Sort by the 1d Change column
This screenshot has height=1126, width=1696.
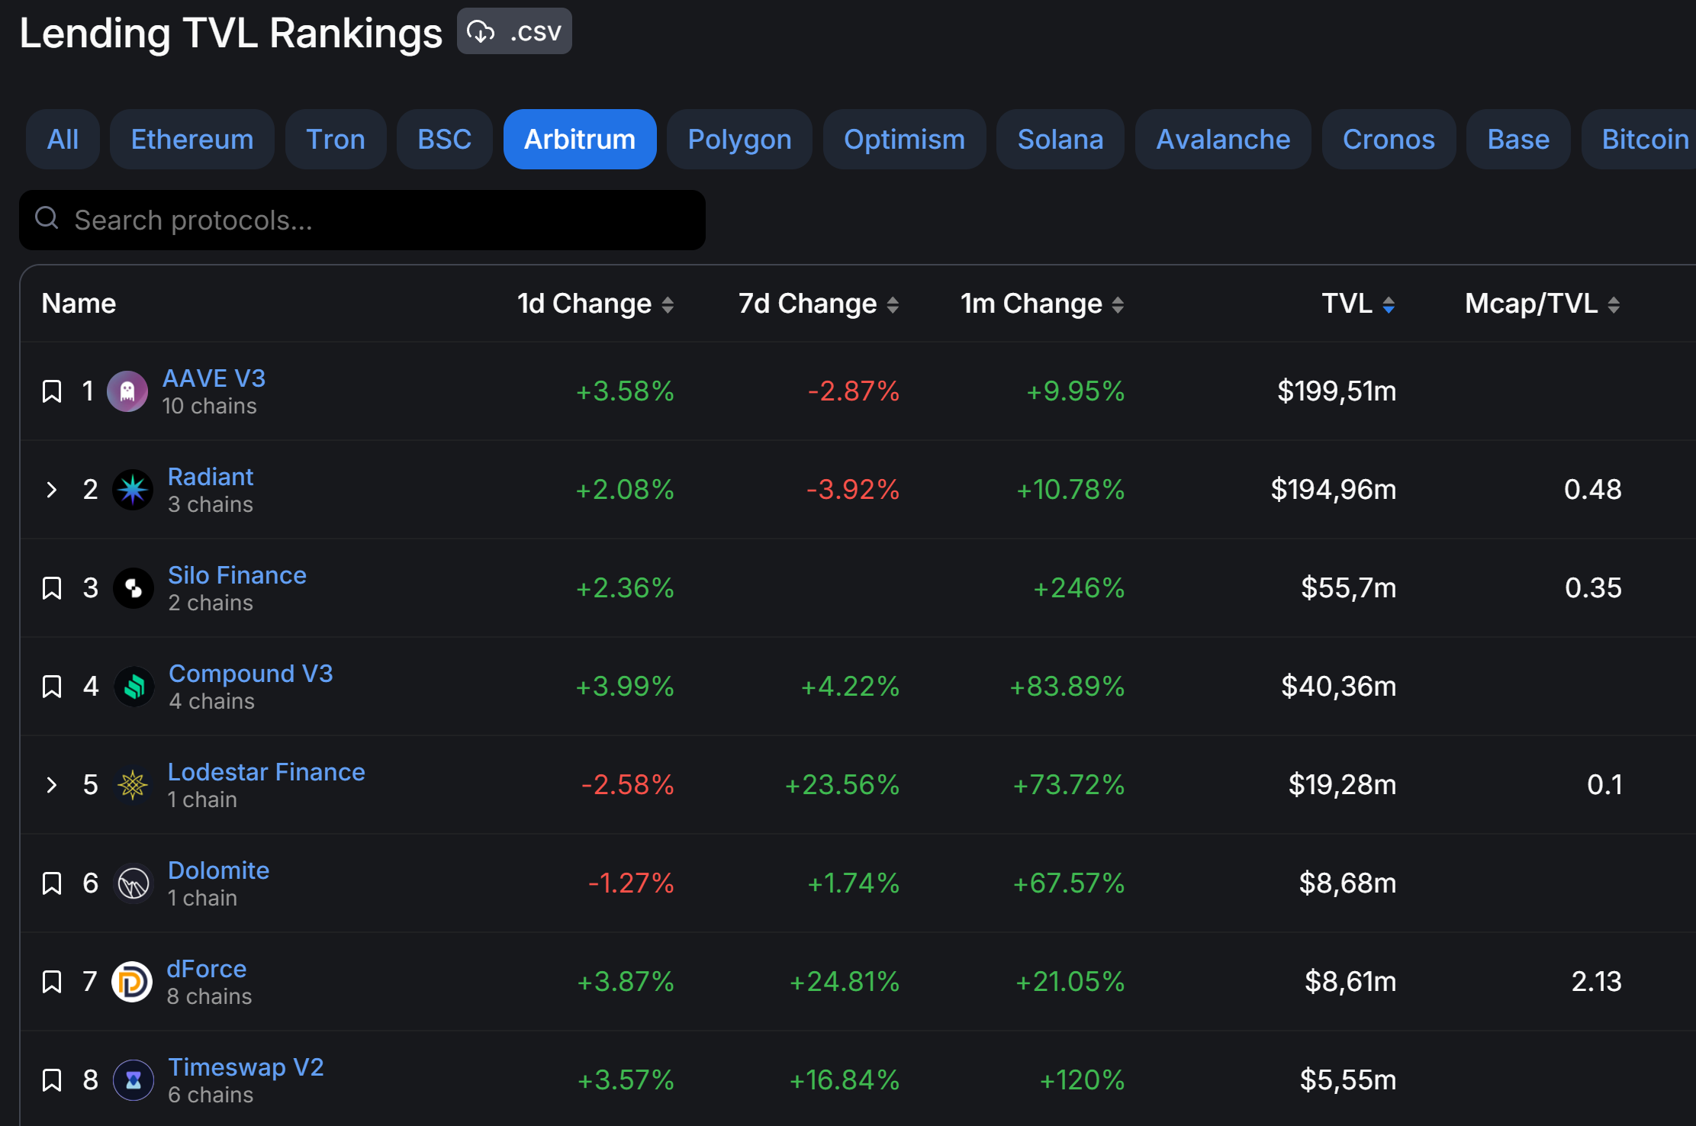point(595,304)
